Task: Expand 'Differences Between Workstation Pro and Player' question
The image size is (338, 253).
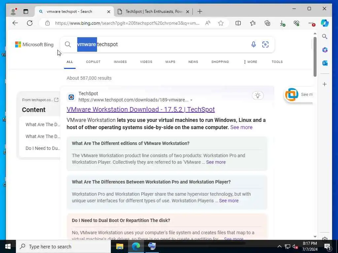Action: pos(151,182)
